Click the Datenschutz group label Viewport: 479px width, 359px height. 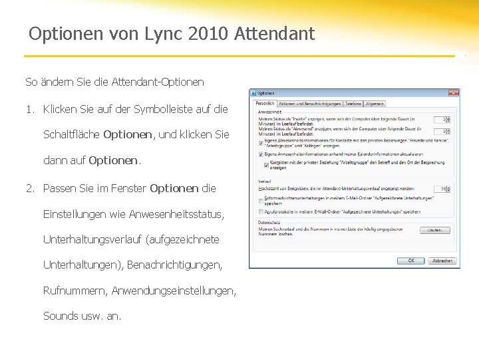pyautogui.click(x=269, y=223)
